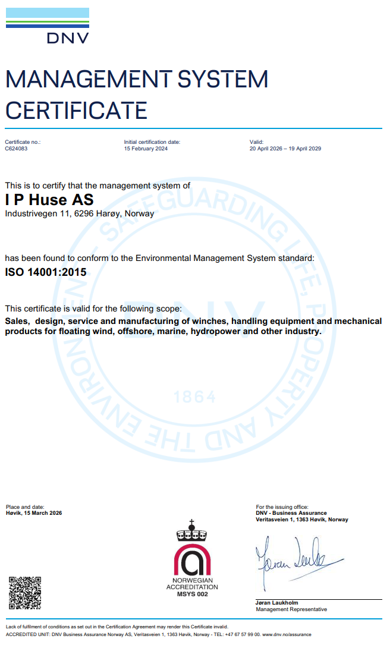This screenshot has height=645, width=390.
Task: Click the scope line starting 'products for floating wind'
Action: point(163,332)
